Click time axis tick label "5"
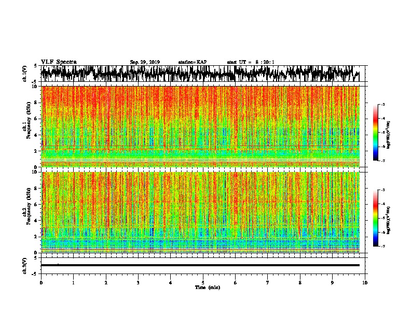The image size is (411, 317). 203,283
